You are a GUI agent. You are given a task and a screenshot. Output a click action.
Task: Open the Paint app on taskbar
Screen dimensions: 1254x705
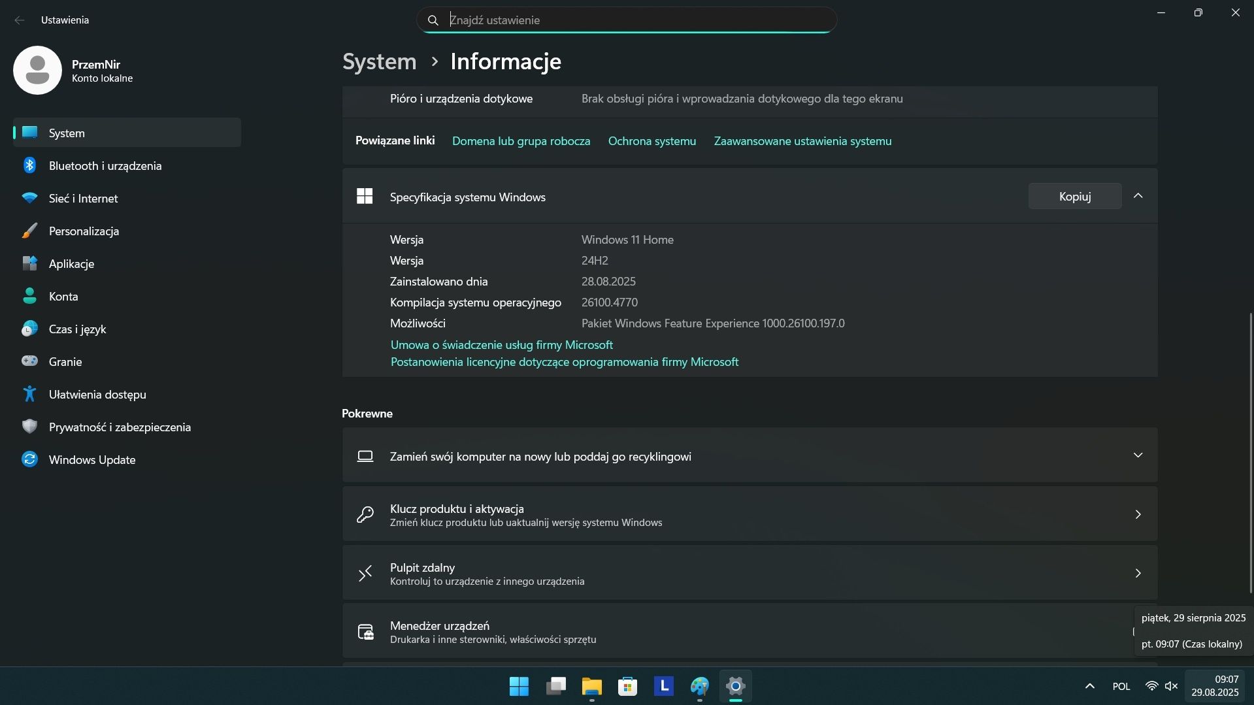(x=700, y=686)
